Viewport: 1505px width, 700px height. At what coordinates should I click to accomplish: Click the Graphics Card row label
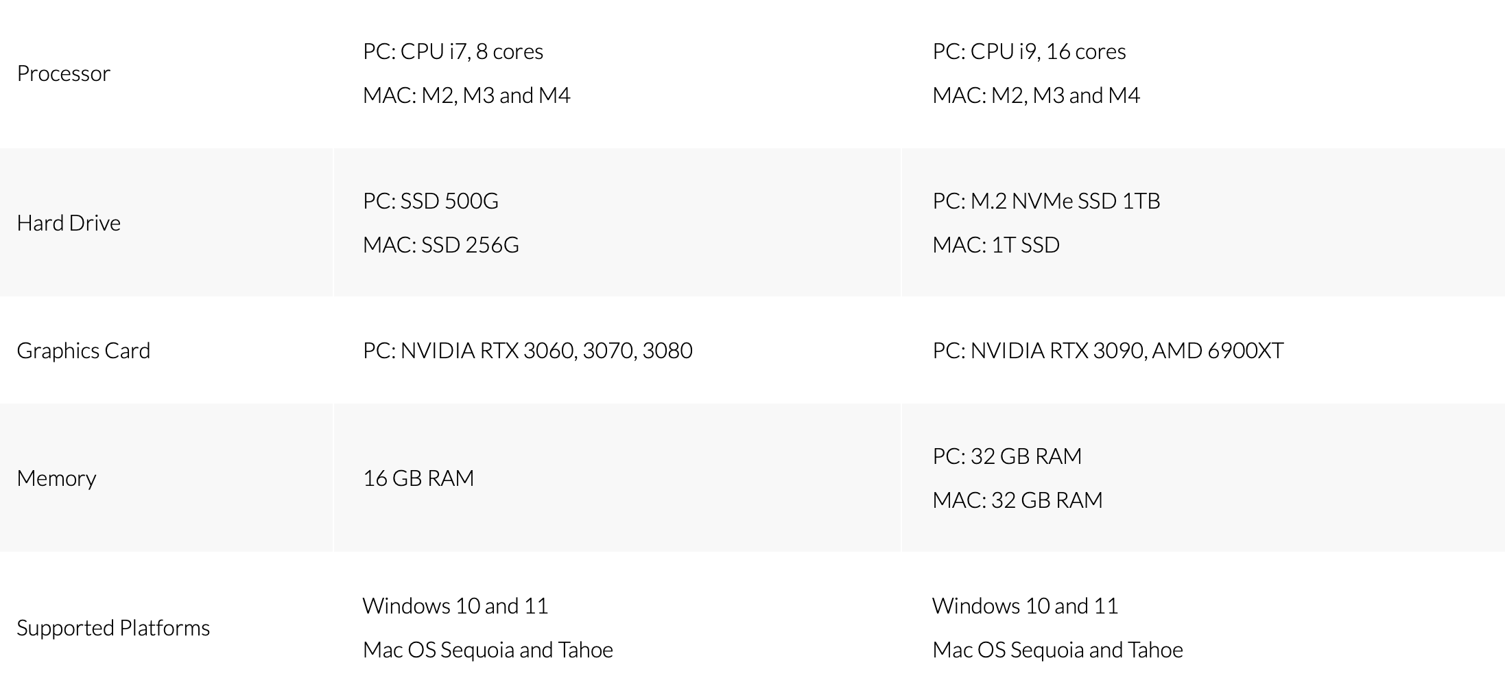coord(83,351)
